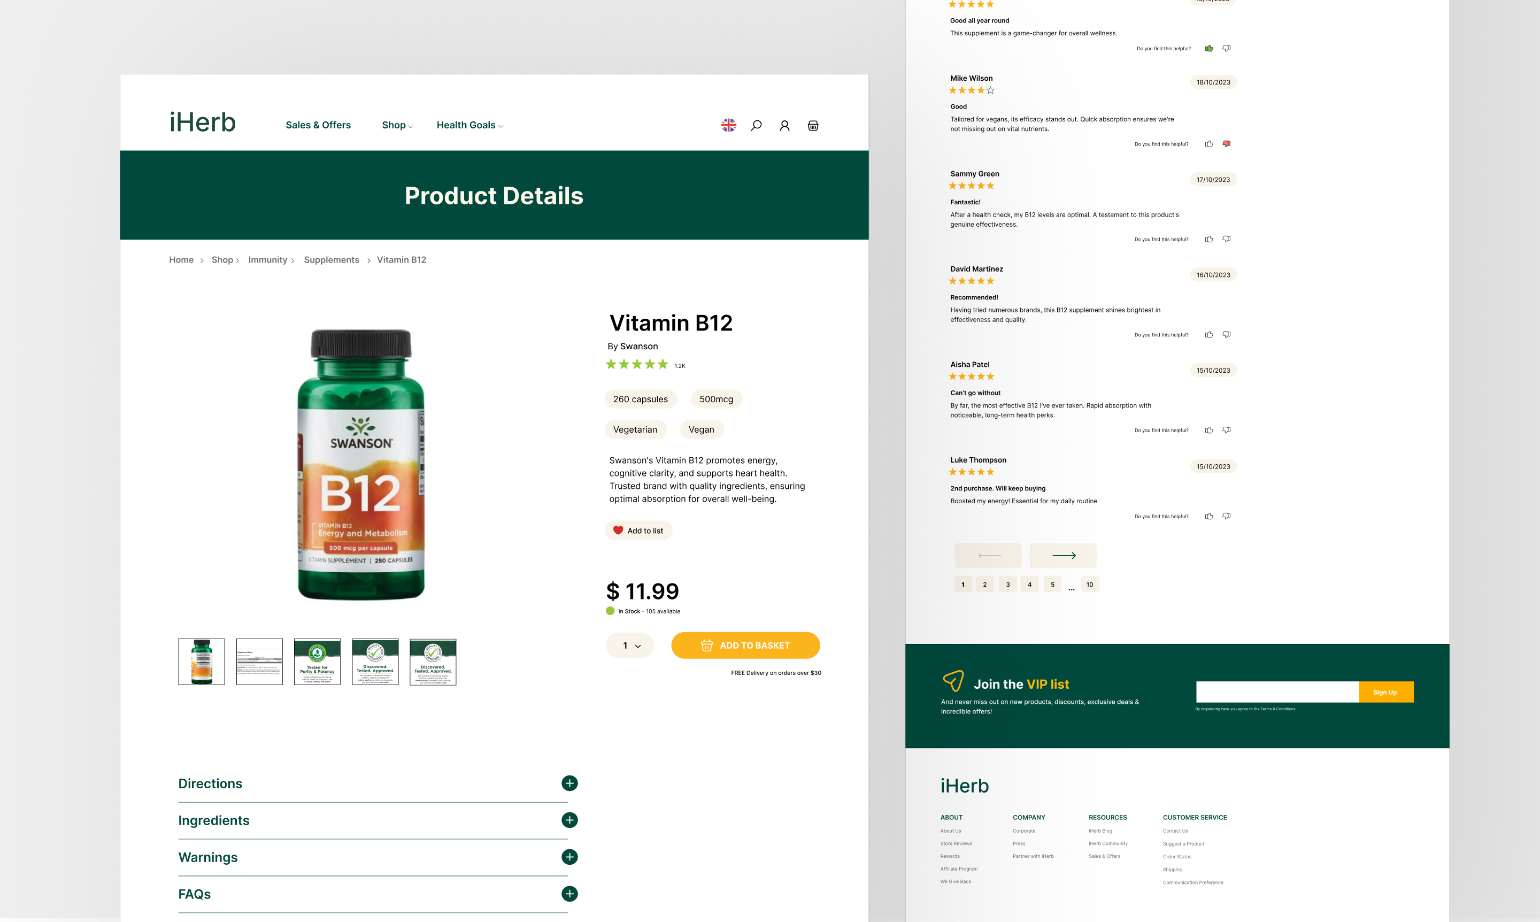
Task: Go to reviews page 3
Action: tap(1007, 585)
